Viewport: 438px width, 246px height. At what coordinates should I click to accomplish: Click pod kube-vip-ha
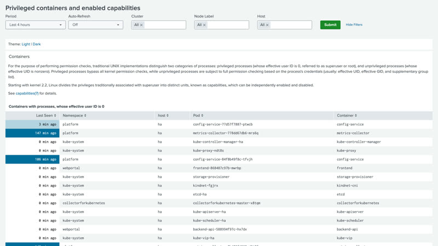click(204, 238)
